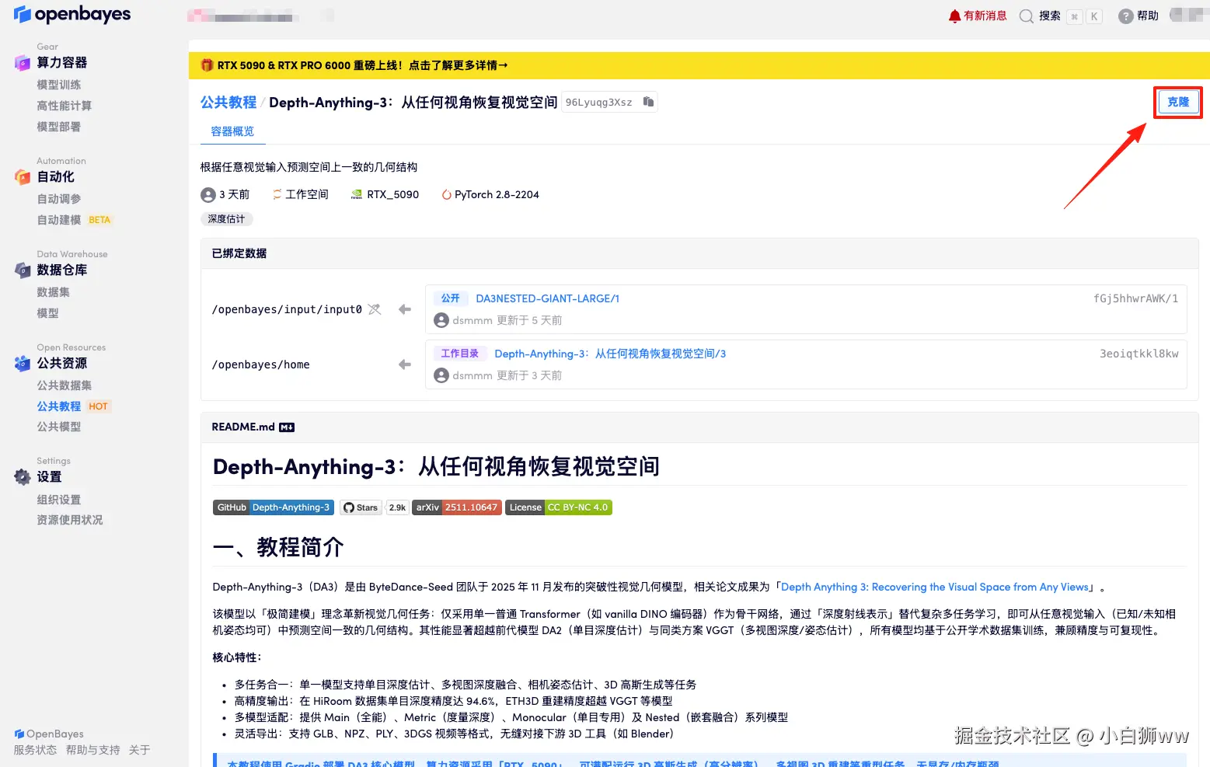Viewport: 1210px width, 767px height.
Task: Click the README.md header label
Action: pos(243,427)
